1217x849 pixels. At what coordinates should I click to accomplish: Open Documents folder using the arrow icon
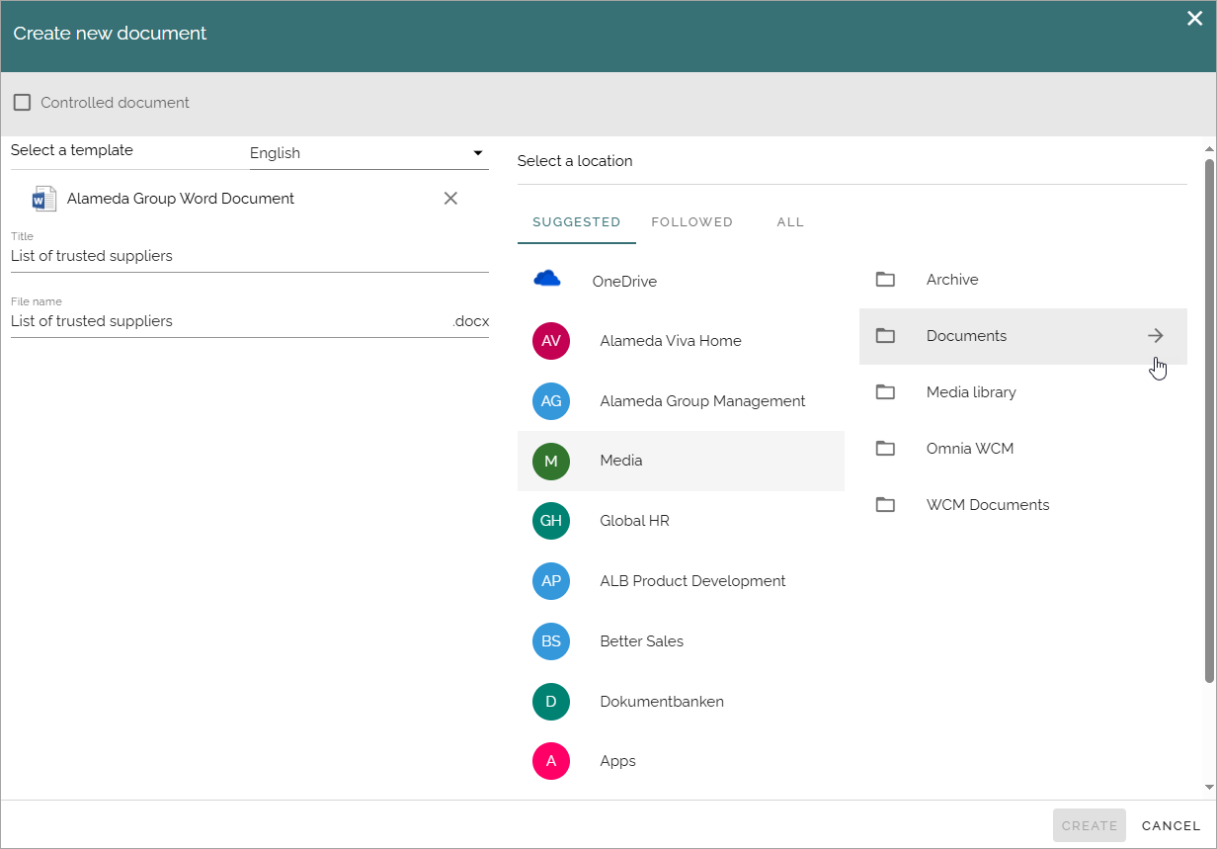tap(1156, 336)
